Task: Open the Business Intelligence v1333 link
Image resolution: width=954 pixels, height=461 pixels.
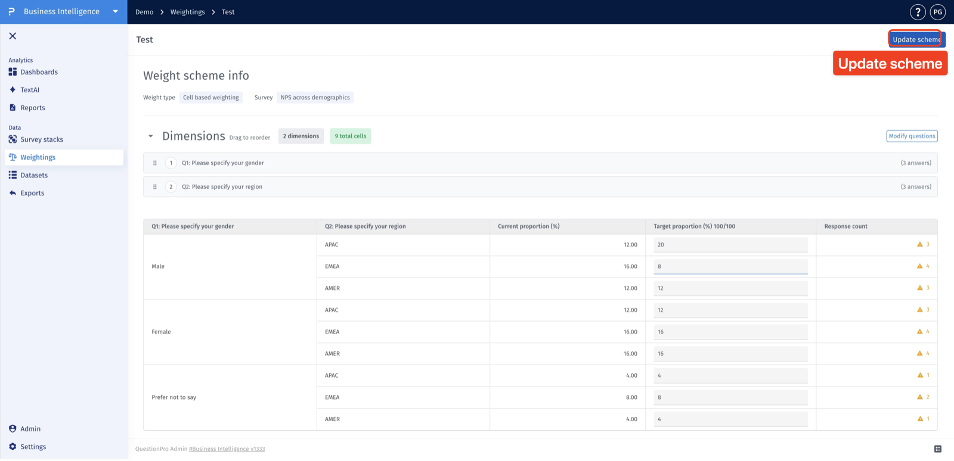Action: click(x=227, y=449)
